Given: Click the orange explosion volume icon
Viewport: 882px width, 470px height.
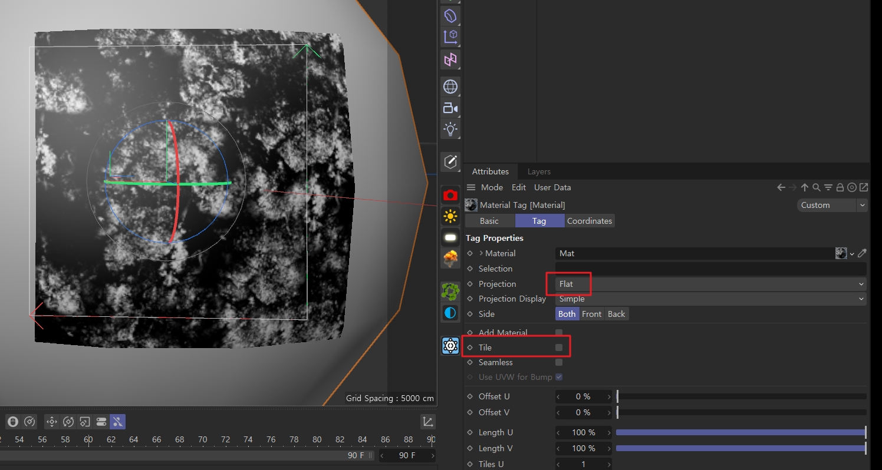Looking at the screenshot, I should [x=450, y=258].
